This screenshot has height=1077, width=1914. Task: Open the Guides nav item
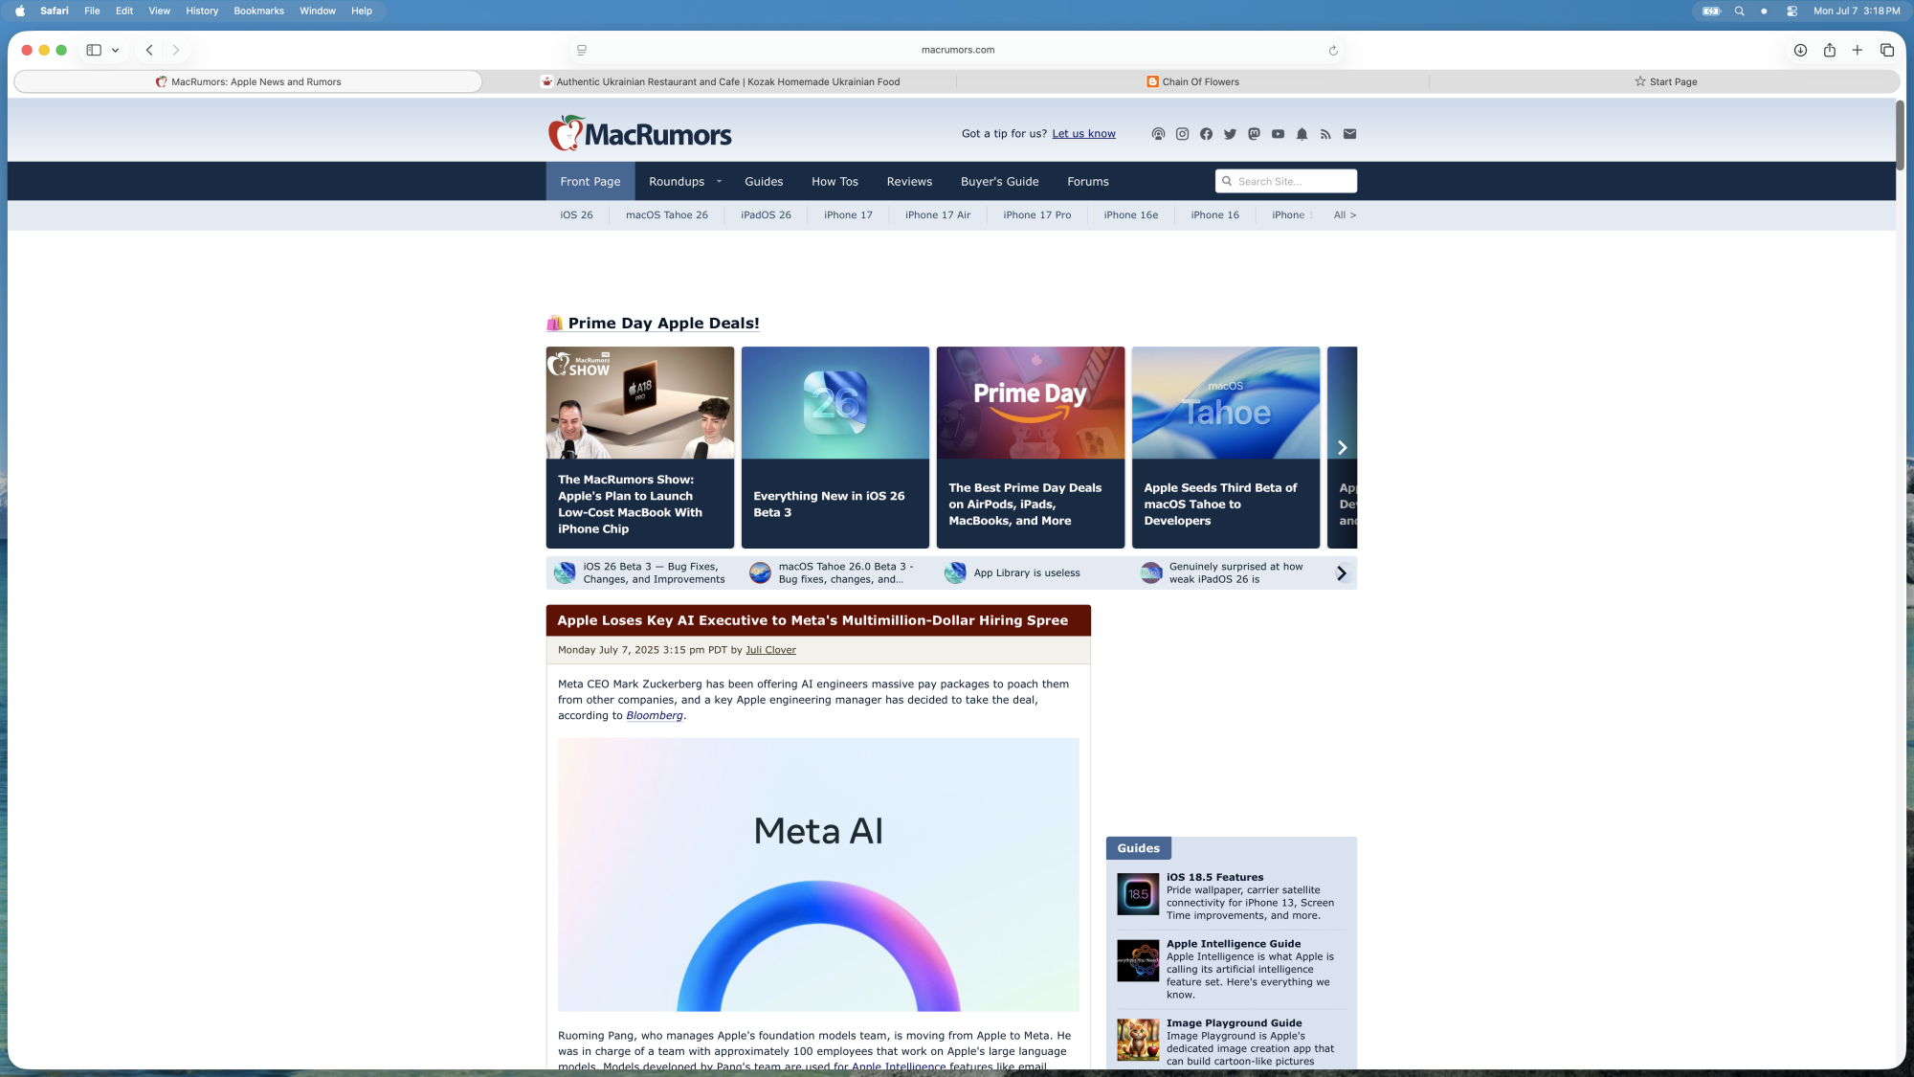point(764,181)
